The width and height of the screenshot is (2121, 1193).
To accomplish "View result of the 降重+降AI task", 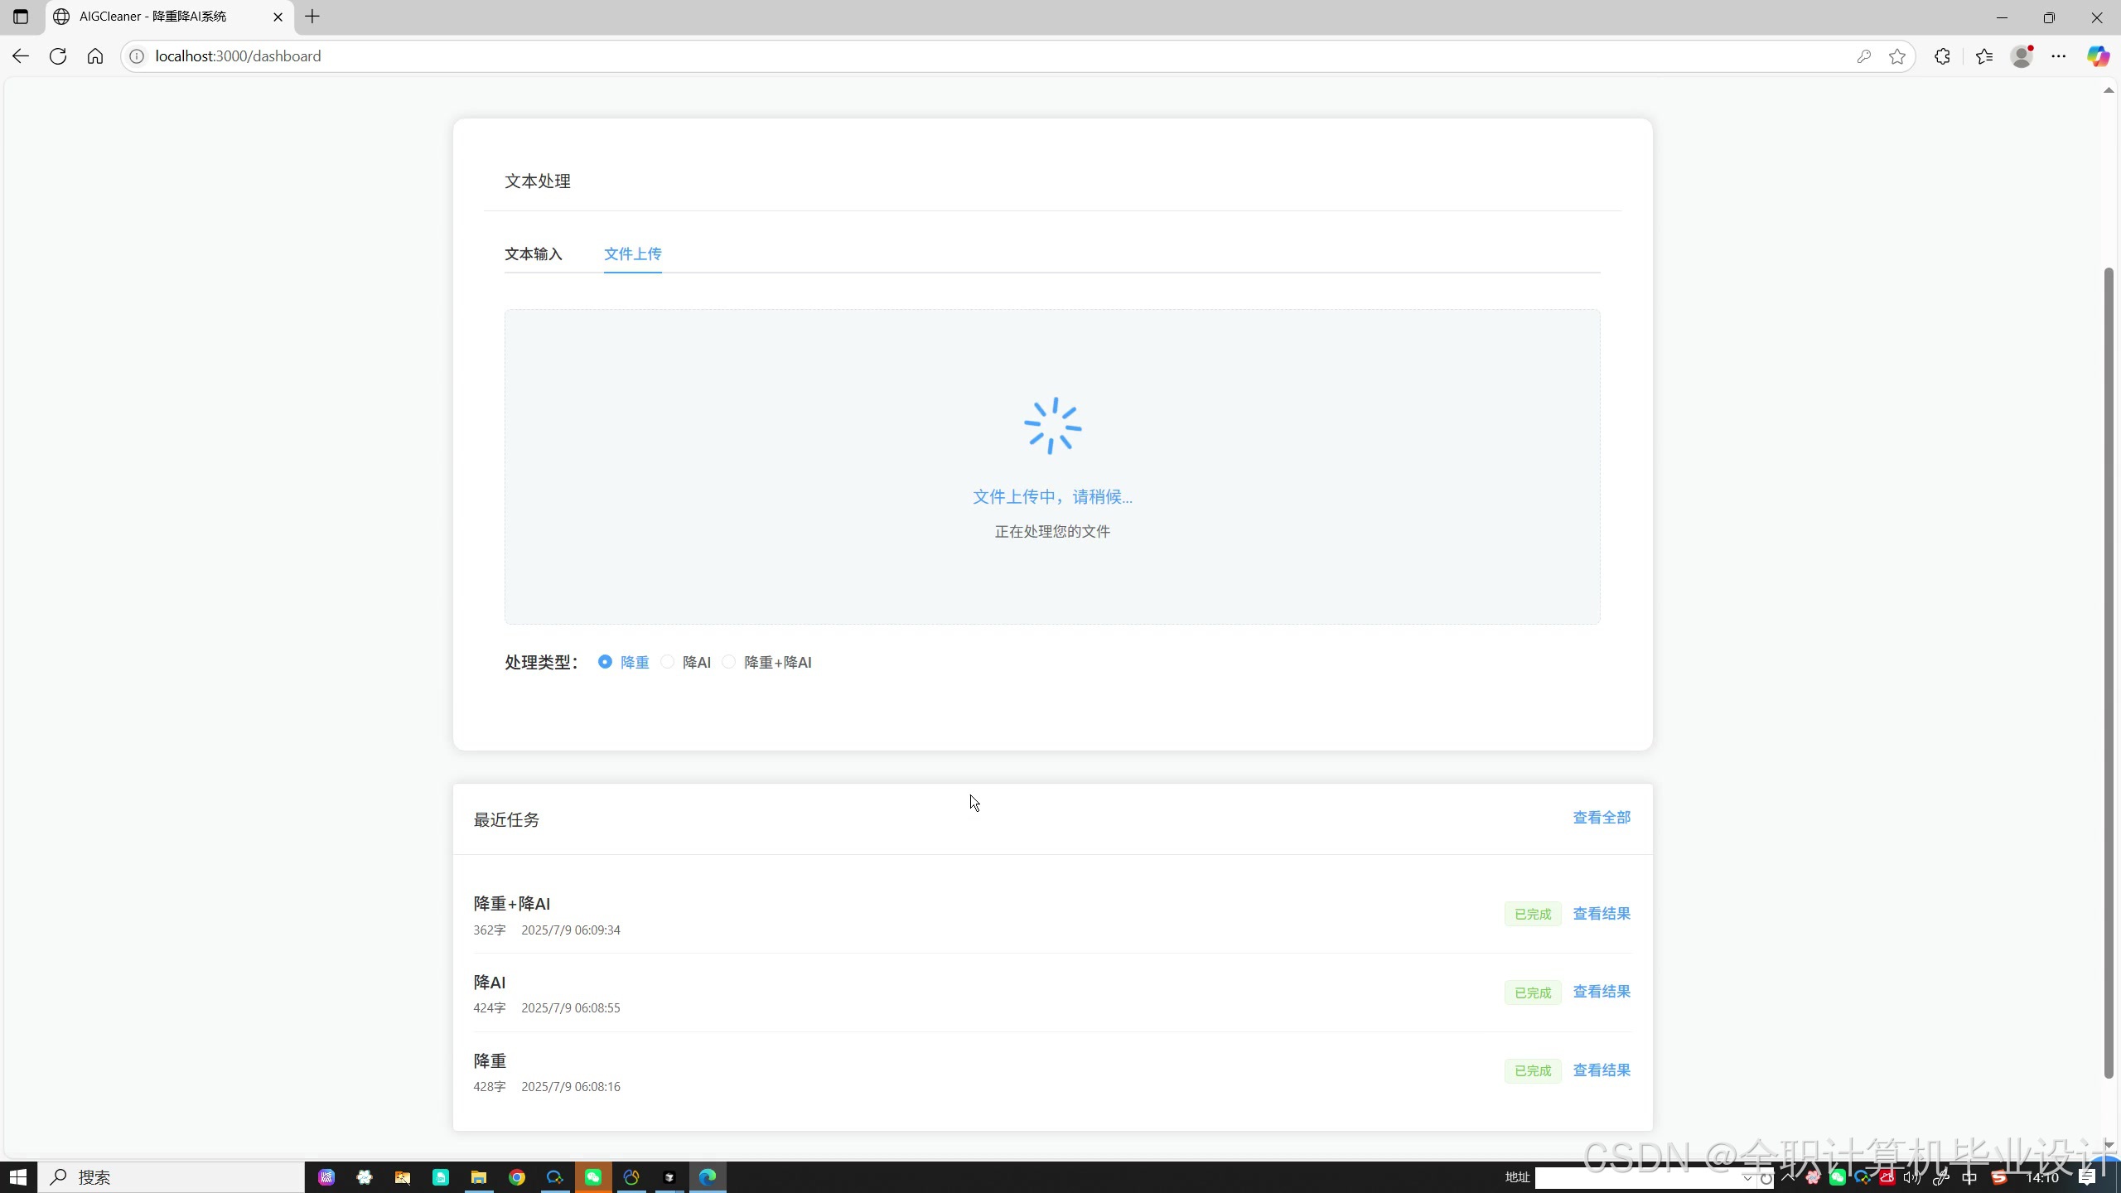I will click(1601, 913).
